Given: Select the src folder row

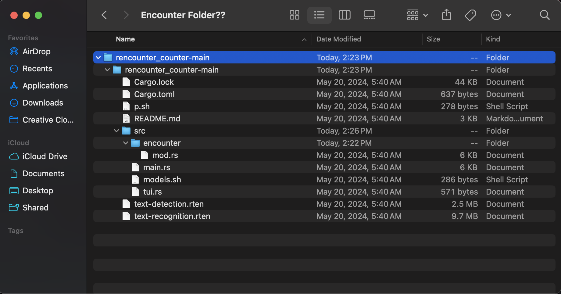Looking at the screenshot, I should [324, 131].
